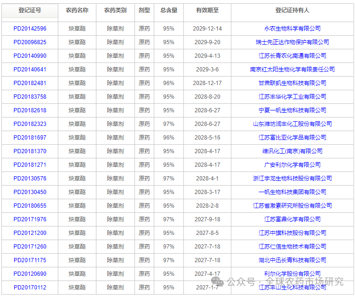355x296 pixels.
Task: Open registration PD20181697 link
Action: point(30,138)
